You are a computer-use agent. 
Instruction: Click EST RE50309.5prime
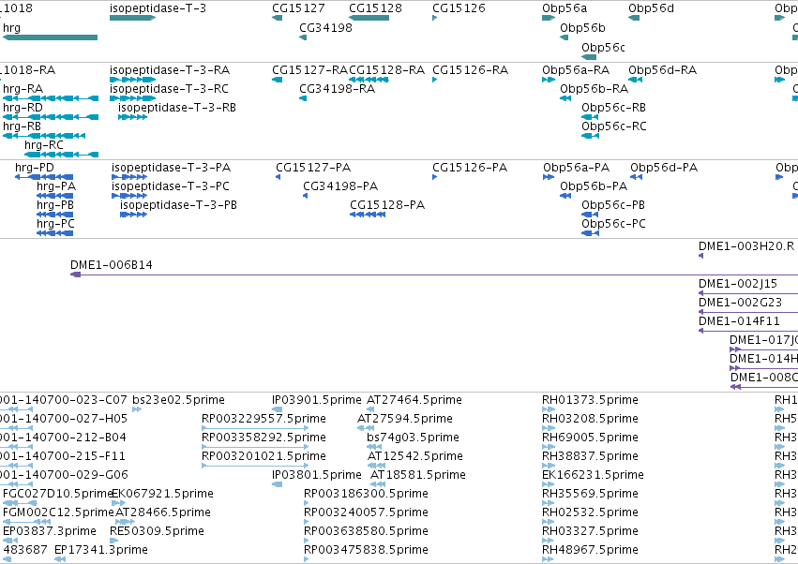115,542
